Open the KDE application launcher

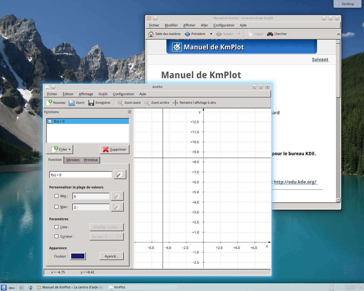4,287
